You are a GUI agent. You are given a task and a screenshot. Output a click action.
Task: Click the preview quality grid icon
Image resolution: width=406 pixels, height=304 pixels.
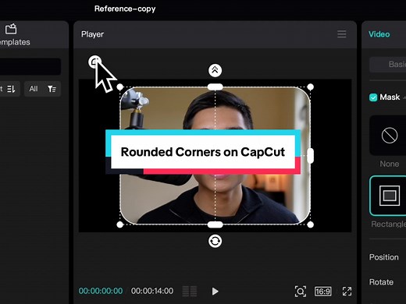[x=190, y=292]
